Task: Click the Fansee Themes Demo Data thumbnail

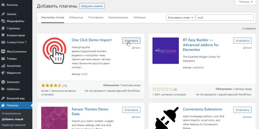Action: click(54, 118)
